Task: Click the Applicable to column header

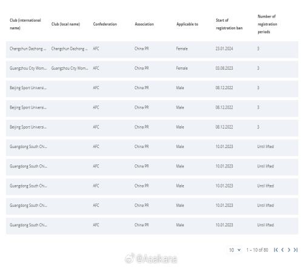Action: point(187,24)
